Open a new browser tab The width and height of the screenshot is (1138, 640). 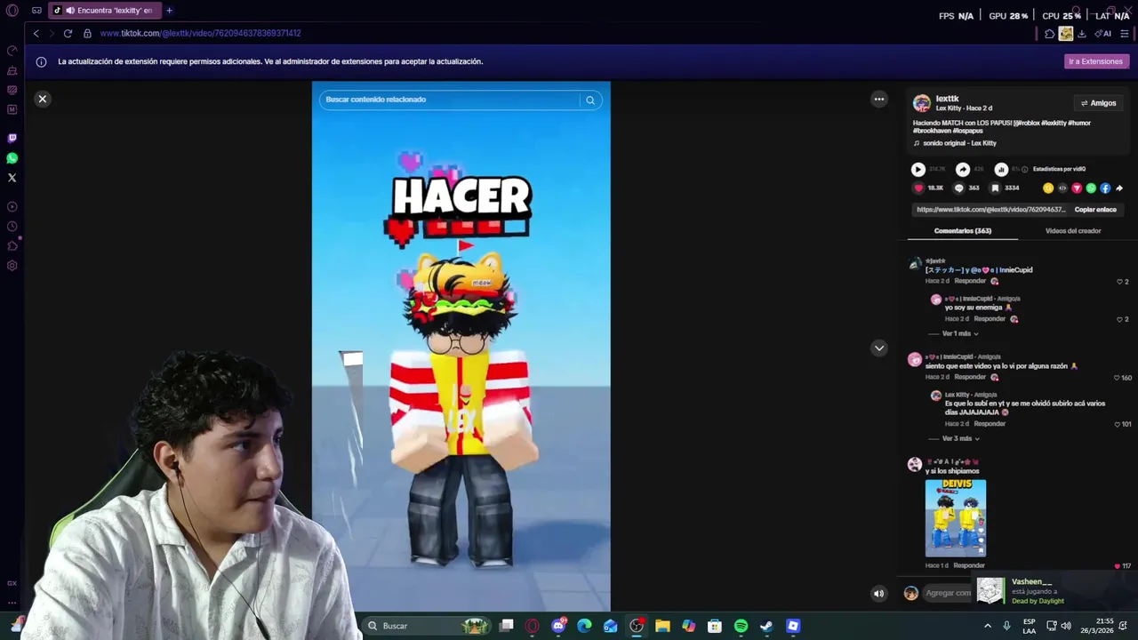[x=169, y=11]
